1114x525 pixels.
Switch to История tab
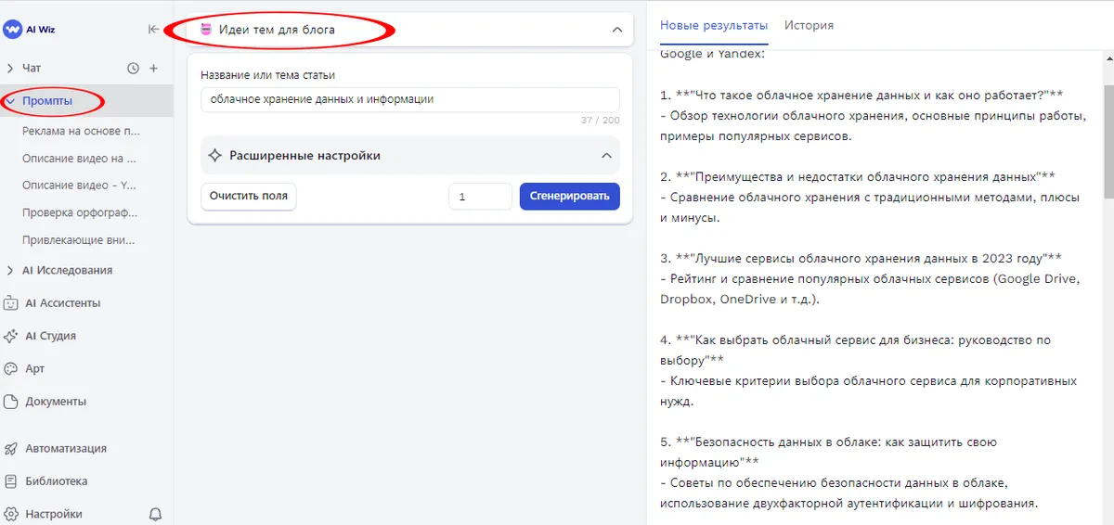point(809,25)
